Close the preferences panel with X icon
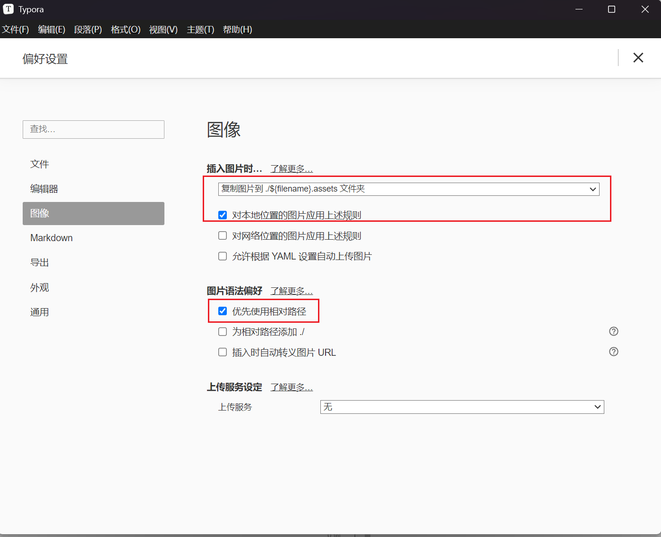 pos(638,58)
